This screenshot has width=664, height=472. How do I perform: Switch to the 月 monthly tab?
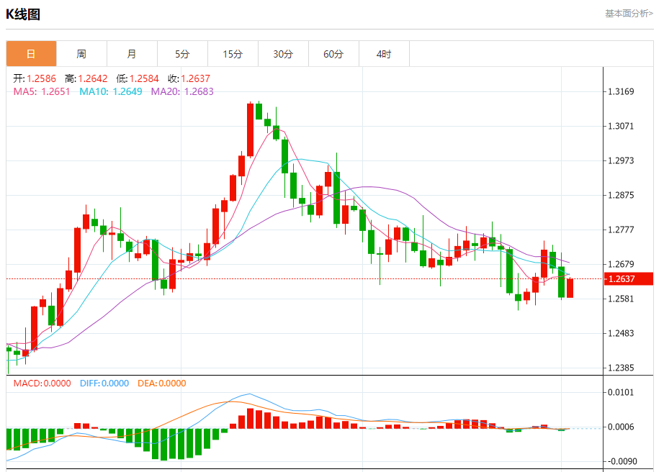click(132, 54)
